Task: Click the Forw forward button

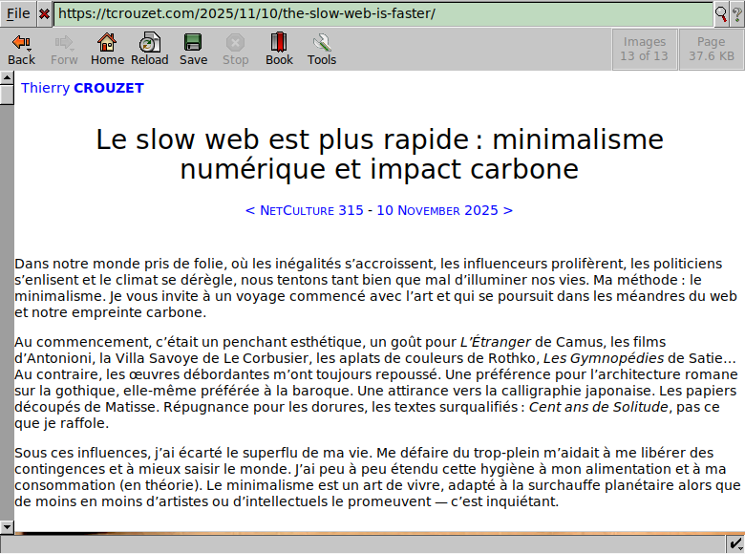Action: pos(64,50)
